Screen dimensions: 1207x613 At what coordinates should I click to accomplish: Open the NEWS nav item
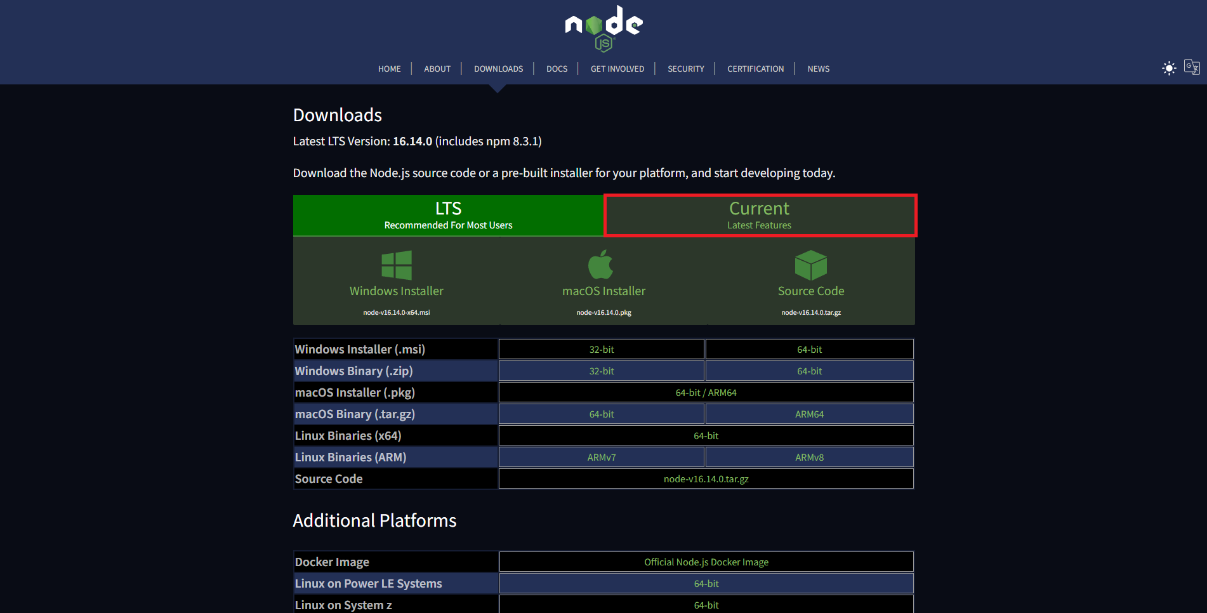point(819,69)
